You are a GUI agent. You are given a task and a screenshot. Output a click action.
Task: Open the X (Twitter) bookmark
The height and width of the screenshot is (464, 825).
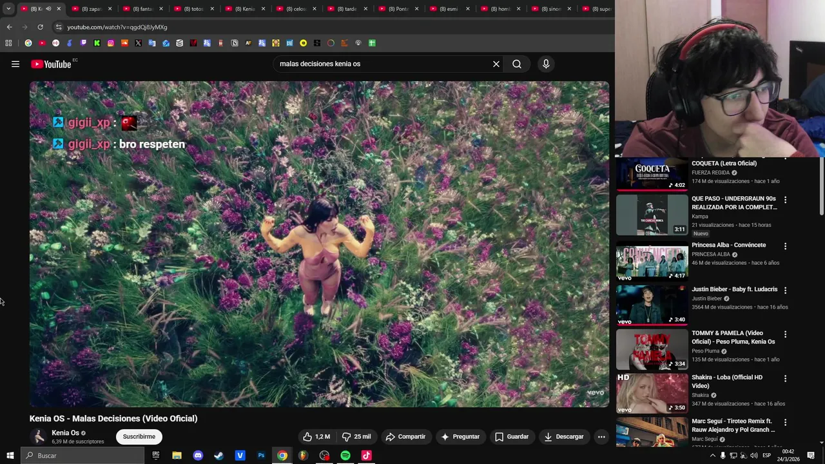coord(138,43)
